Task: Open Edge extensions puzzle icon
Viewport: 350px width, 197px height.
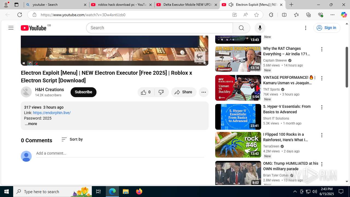Action: (x=271, y=15)
